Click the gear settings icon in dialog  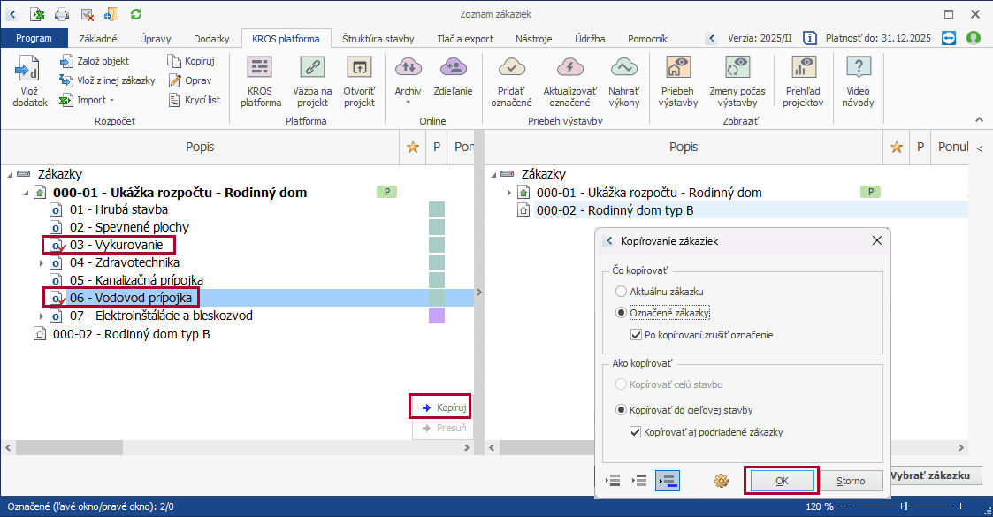(x=721, y=481)
